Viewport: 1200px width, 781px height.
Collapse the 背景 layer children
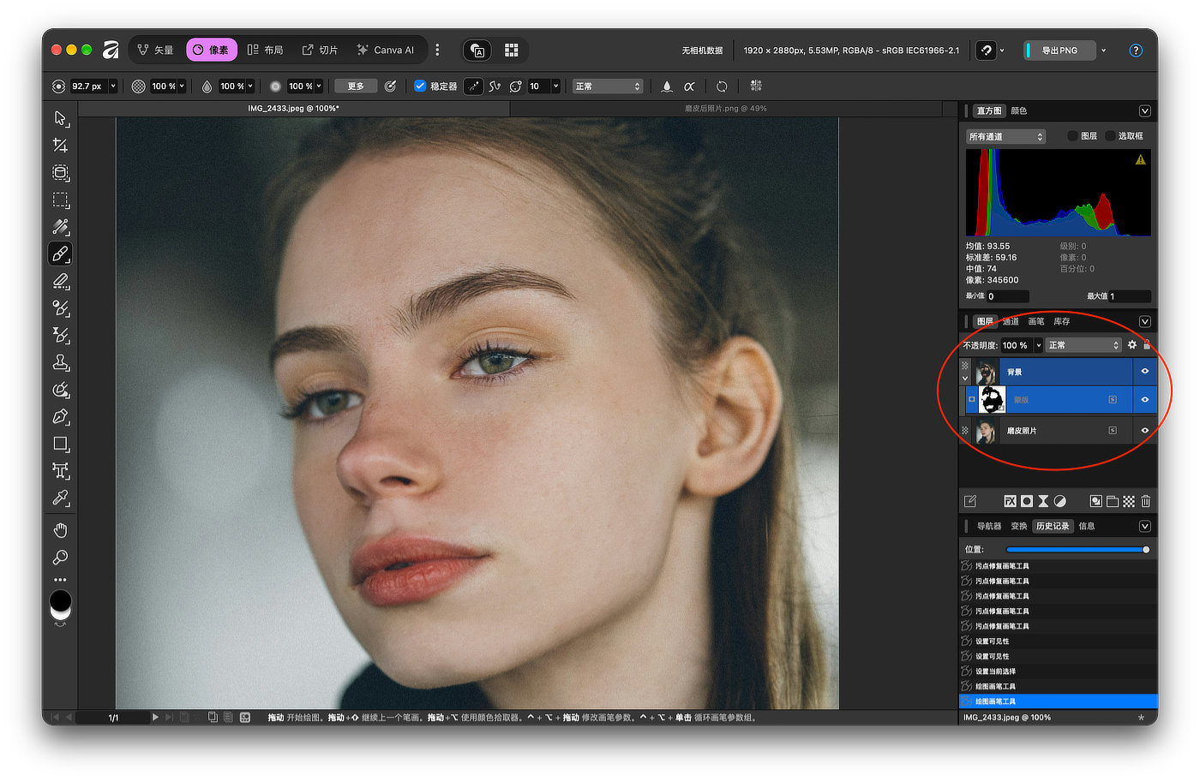coord(965,379)
